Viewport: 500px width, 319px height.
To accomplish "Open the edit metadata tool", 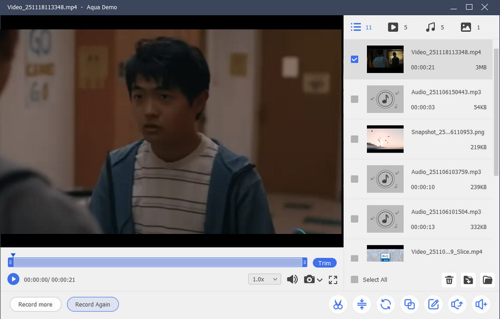I will coord(433,305).
